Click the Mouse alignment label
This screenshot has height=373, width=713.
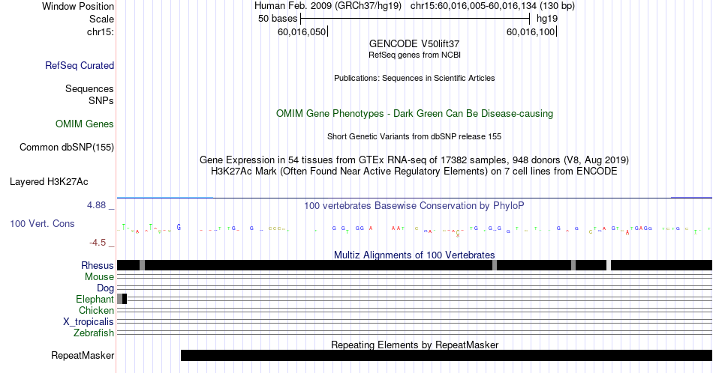tap(99, 277)
